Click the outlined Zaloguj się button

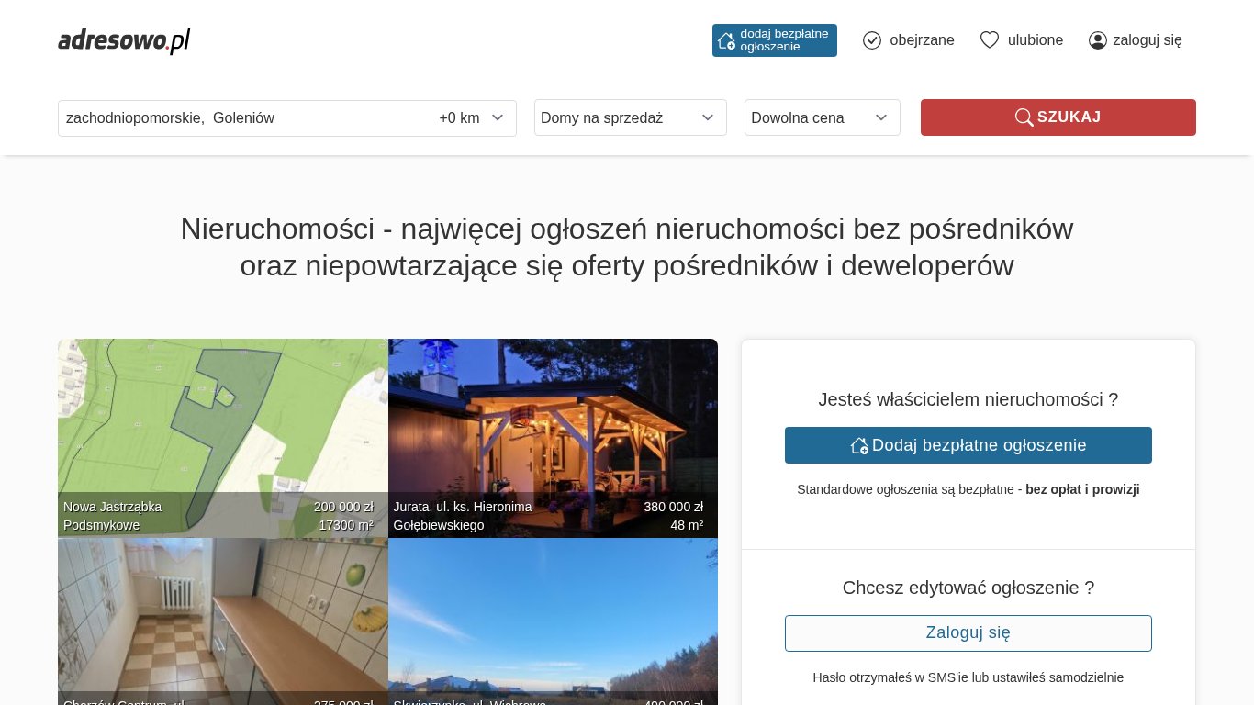pos(968,633)
